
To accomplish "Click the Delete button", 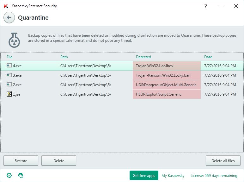I will [59, 160].
